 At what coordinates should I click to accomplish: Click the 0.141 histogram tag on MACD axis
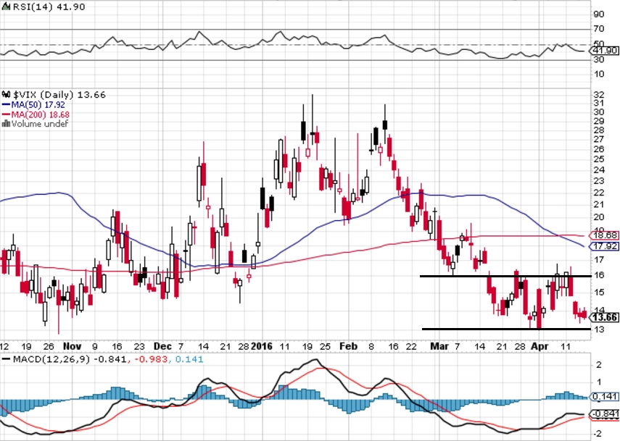click(604, 396)
